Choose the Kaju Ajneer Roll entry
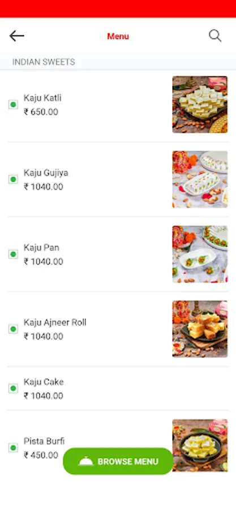The image size is (236, 511). (x=118, y=329)
